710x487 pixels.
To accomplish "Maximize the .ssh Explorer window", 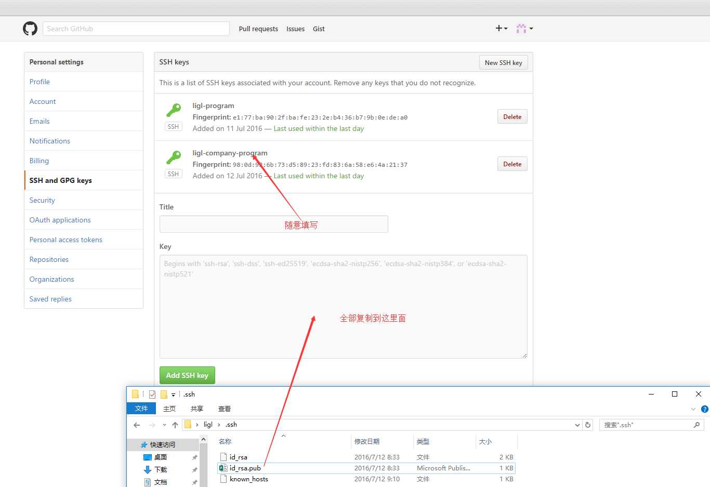I will click(x=675, y=394).
